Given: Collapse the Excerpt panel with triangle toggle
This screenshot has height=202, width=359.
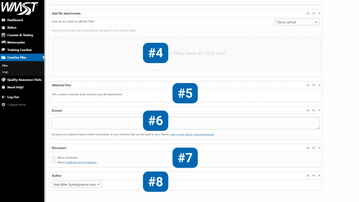Looking at the screenshot, I should pyautogui.click(x=319, y=110).
